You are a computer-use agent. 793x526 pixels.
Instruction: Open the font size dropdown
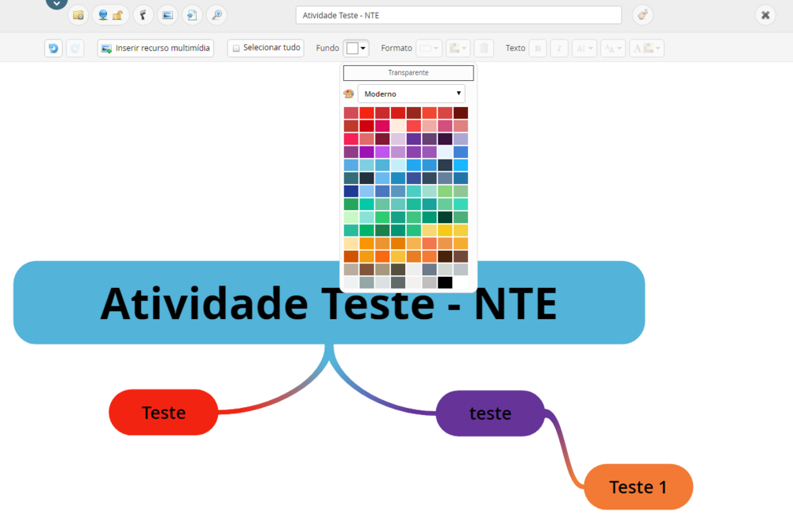(613, 48)
